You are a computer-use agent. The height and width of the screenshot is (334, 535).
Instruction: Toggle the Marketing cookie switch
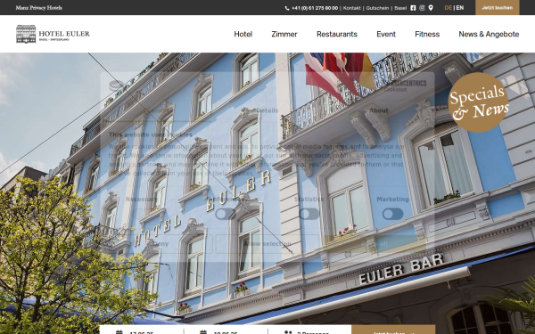(392, 214)
